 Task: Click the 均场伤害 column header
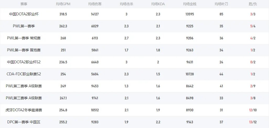pos(95,4)
